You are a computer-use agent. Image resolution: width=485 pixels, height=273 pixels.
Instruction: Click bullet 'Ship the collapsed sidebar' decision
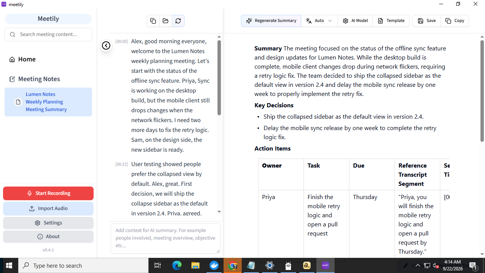point(343,117)
